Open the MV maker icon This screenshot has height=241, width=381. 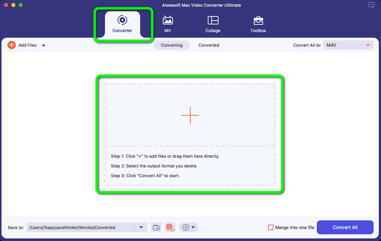pyautogui.click(x=168, y=21)
